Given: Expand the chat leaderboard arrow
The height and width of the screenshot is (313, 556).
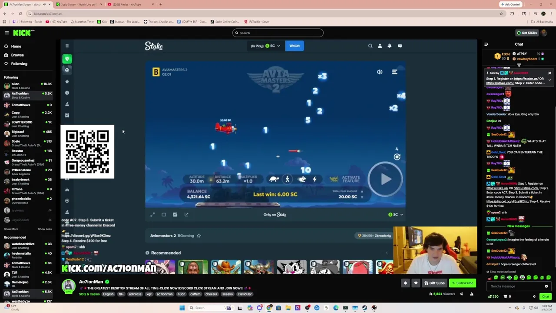Looking at the screenshot, I should click(x=519, y=65).
